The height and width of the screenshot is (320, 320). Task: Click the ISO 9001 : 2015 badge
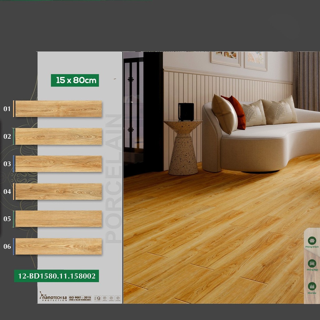[x=80, y=298]
